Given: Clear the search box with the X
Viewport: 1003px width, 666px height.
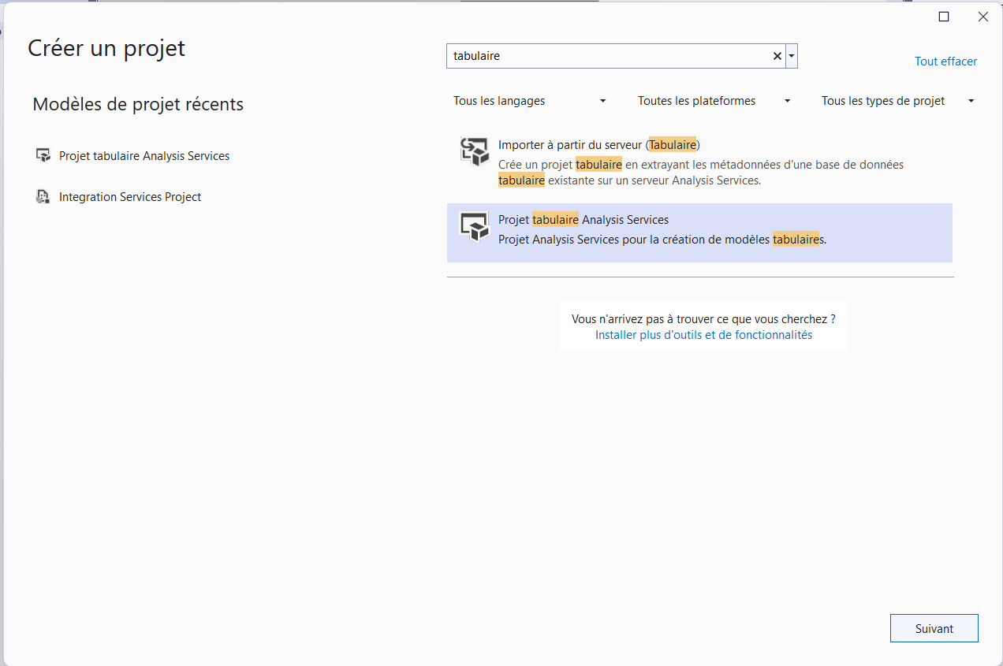Looking at the screenshot, I should tap(777, 56).
